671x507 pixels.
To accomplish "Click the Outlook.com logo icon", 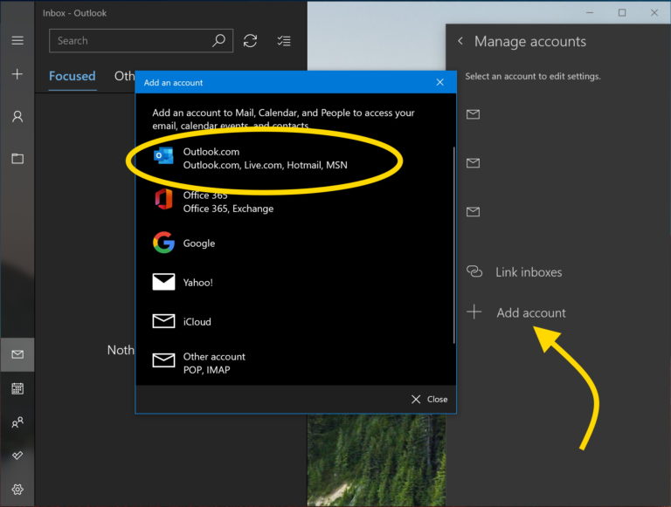I will point(163,156).
